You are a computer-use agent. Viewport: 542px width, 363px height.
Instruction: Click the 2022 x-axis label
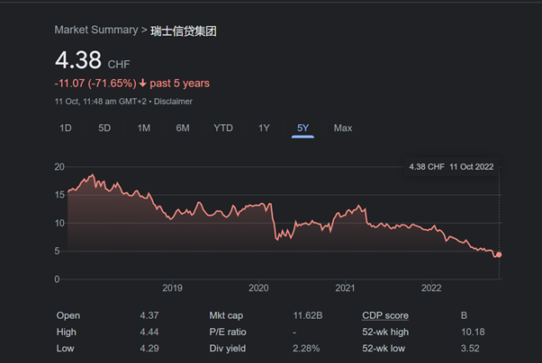(431, 288)
